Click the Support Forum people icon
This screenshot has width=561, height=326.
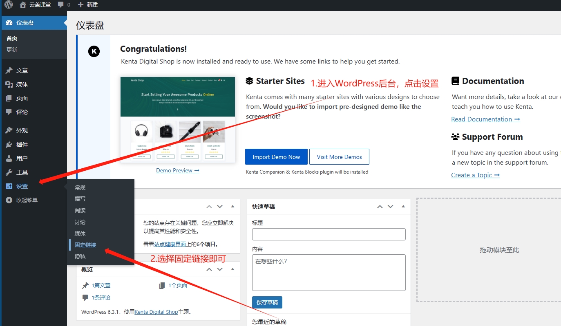pos(456,137)
